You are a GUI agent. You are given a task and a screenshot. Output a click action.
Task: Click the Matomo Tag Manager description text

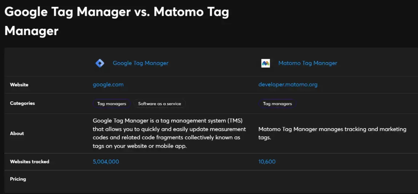pyautogui.click(x=332, y=133)
